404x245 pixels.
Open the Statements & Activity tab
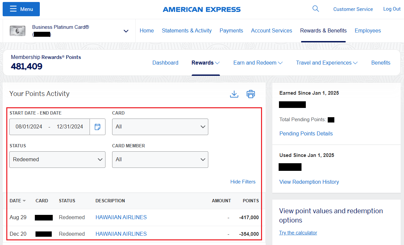187,30
